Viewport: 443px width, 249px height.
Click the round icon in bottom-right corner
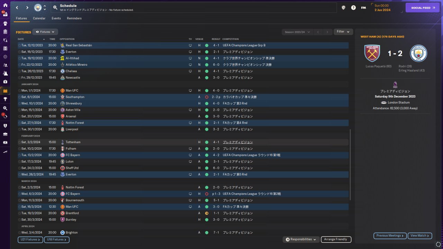coord(438,245)
